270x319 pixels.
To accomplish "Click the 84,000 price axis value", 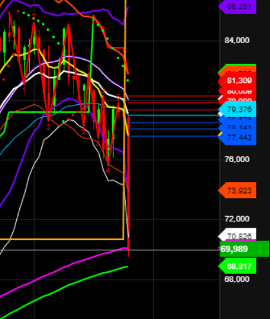I will tap(237, 41).
